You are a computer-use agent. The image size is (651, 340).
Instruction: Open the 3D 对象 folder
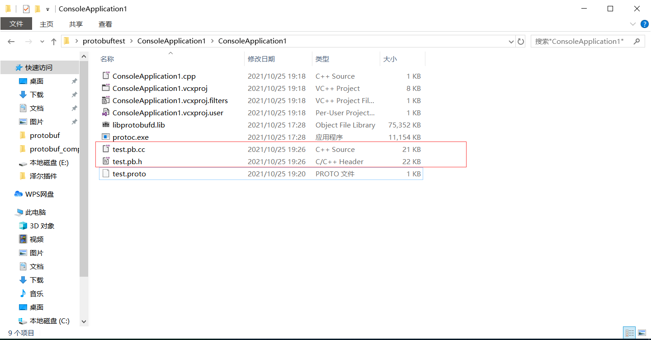tap(39, 226)
